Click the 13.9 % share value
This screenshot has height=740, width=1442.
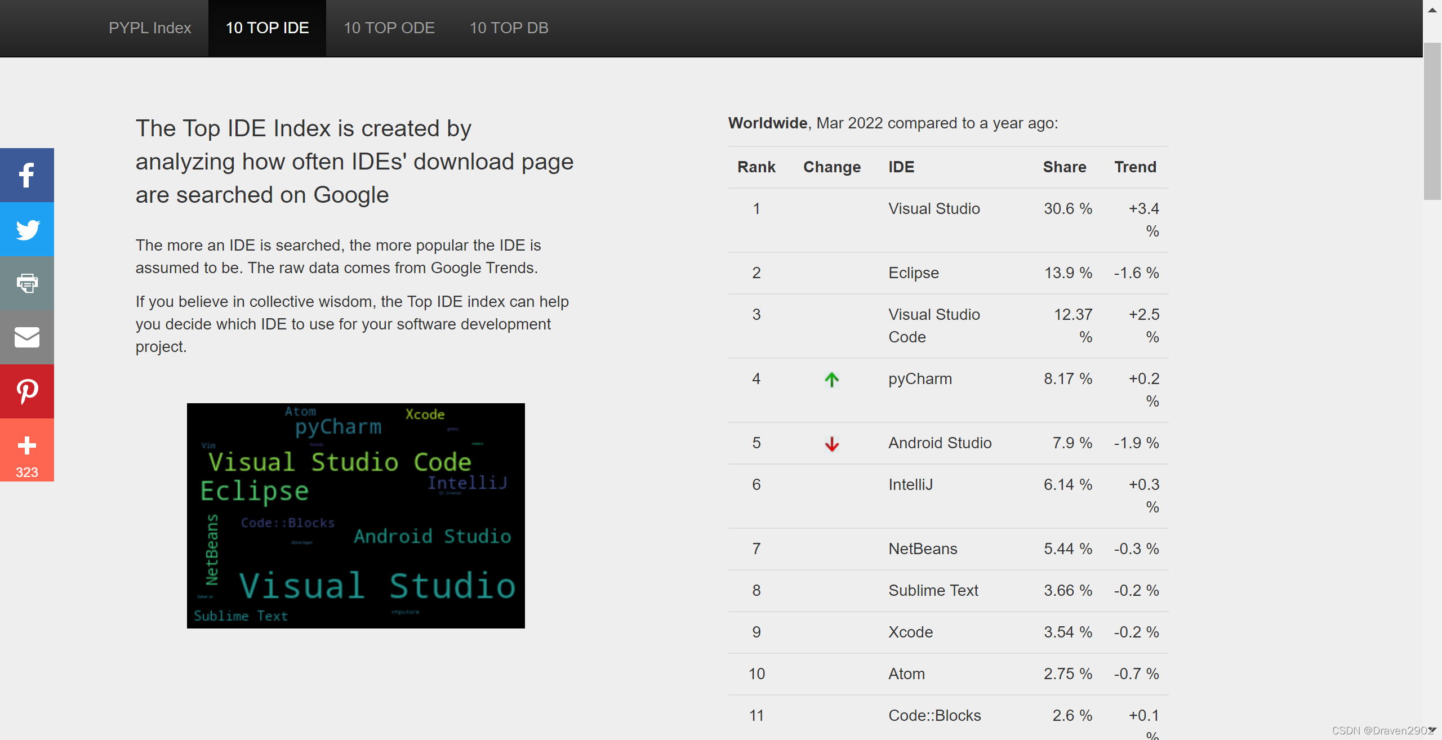point(1067,273)
